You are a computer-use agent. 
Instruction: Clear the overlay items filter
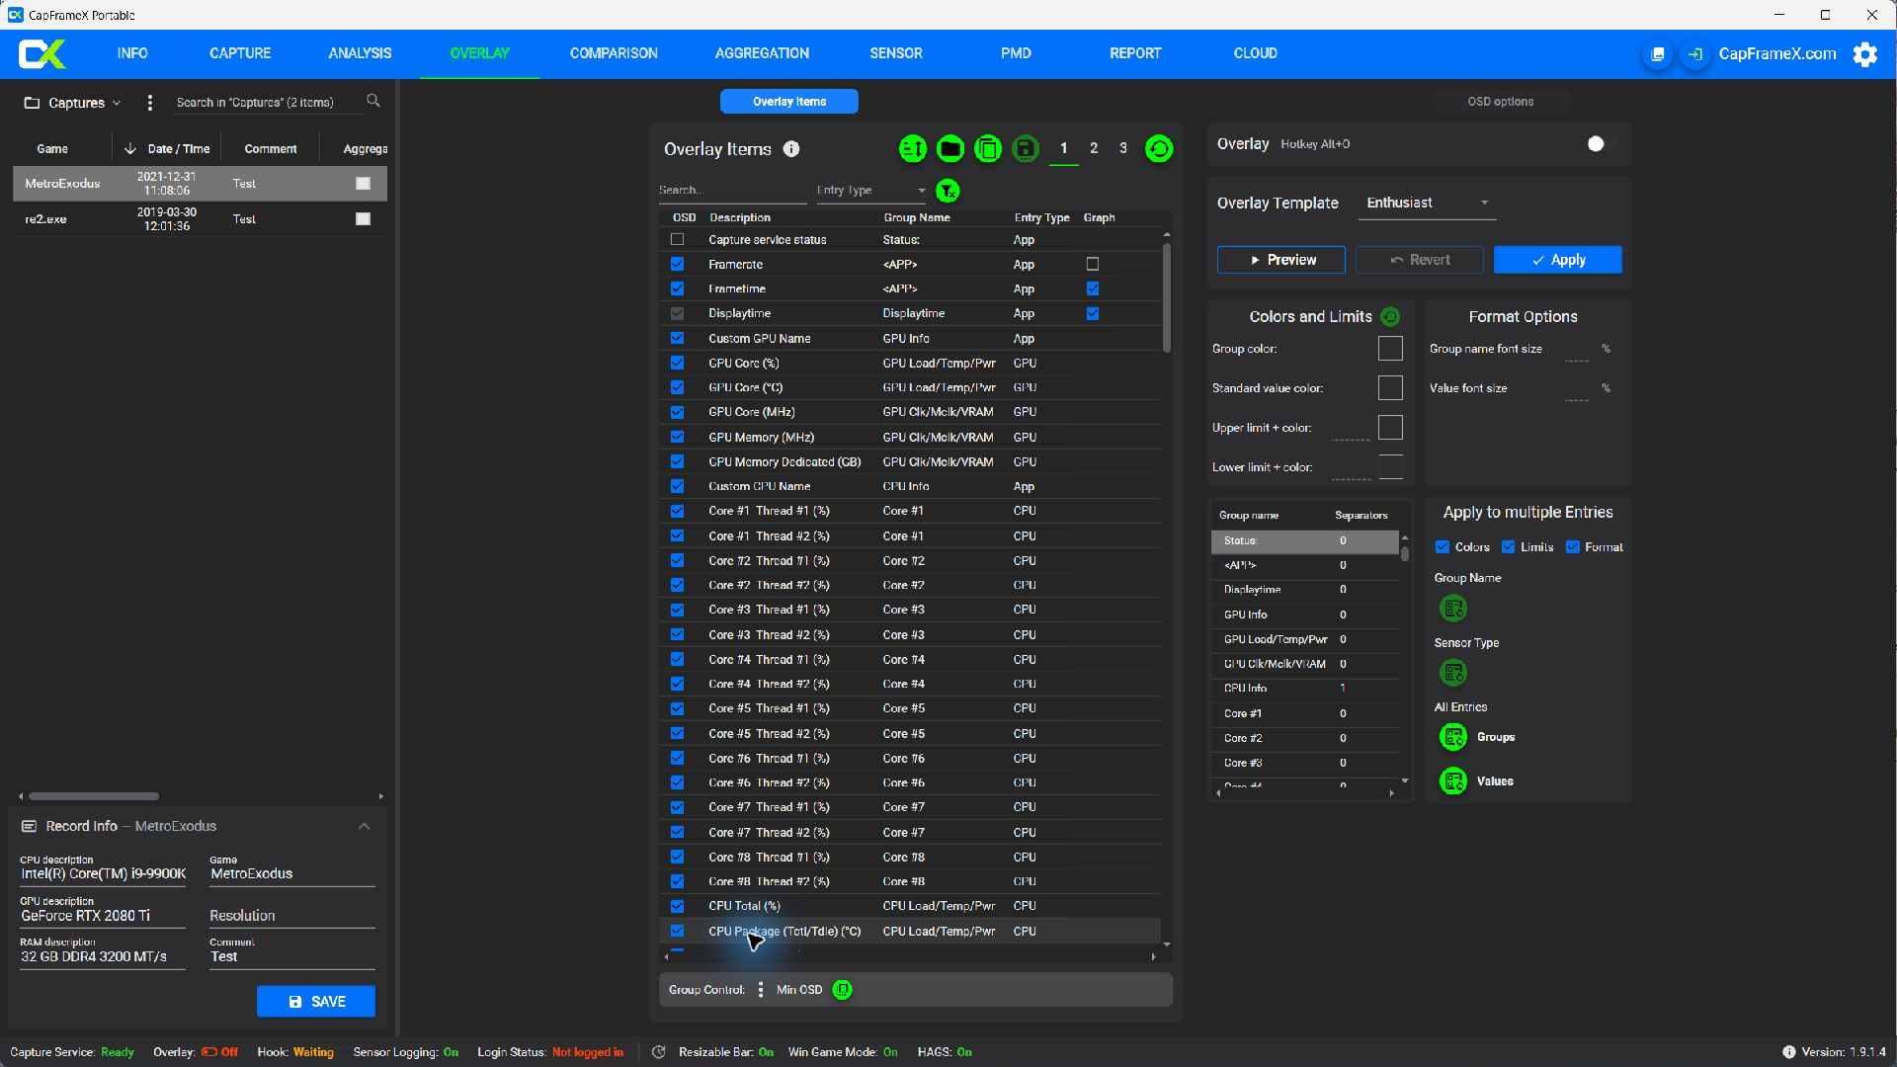[x=947, y=191]
